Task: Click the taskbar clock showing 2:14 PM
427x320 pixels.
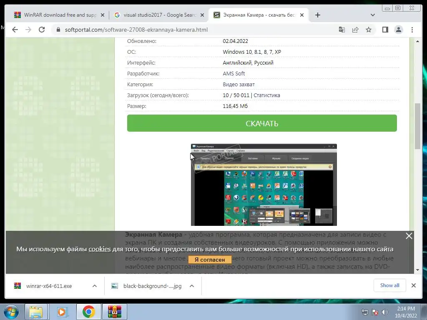Action: pos(406,312)
